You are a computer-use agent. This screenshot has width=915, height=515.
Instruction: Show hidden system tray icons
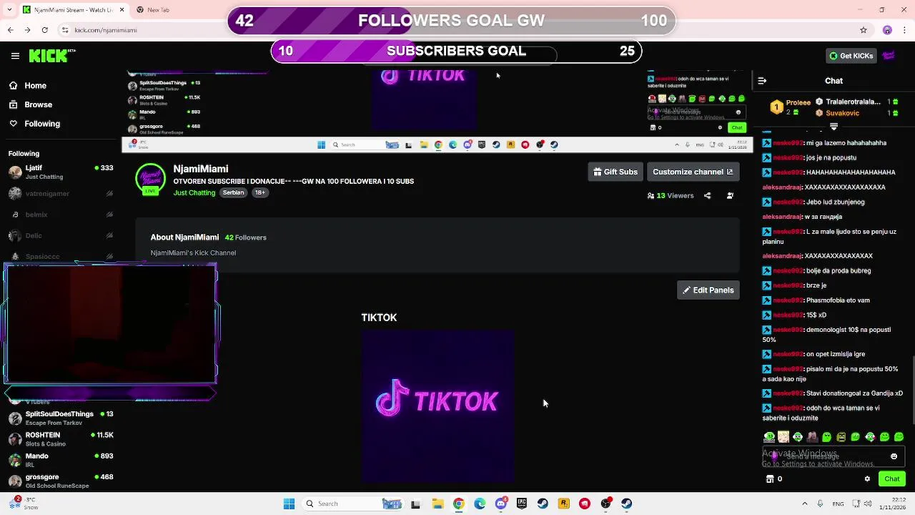(804, 504)
